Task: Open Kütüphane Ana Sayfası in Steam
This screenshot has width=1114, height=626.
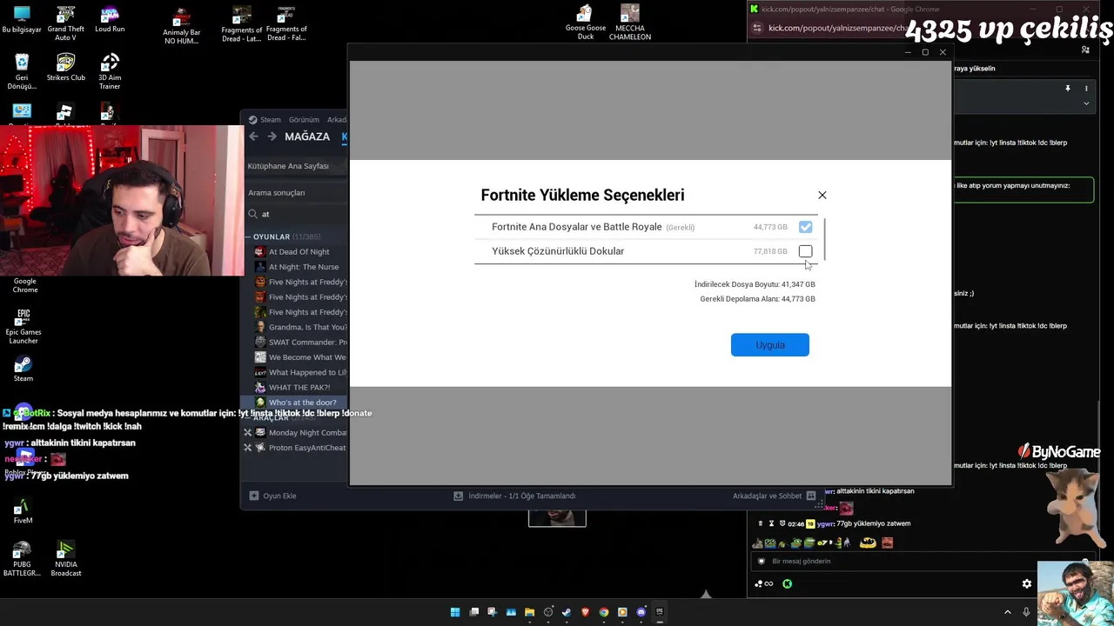Action: pos(288,166)
